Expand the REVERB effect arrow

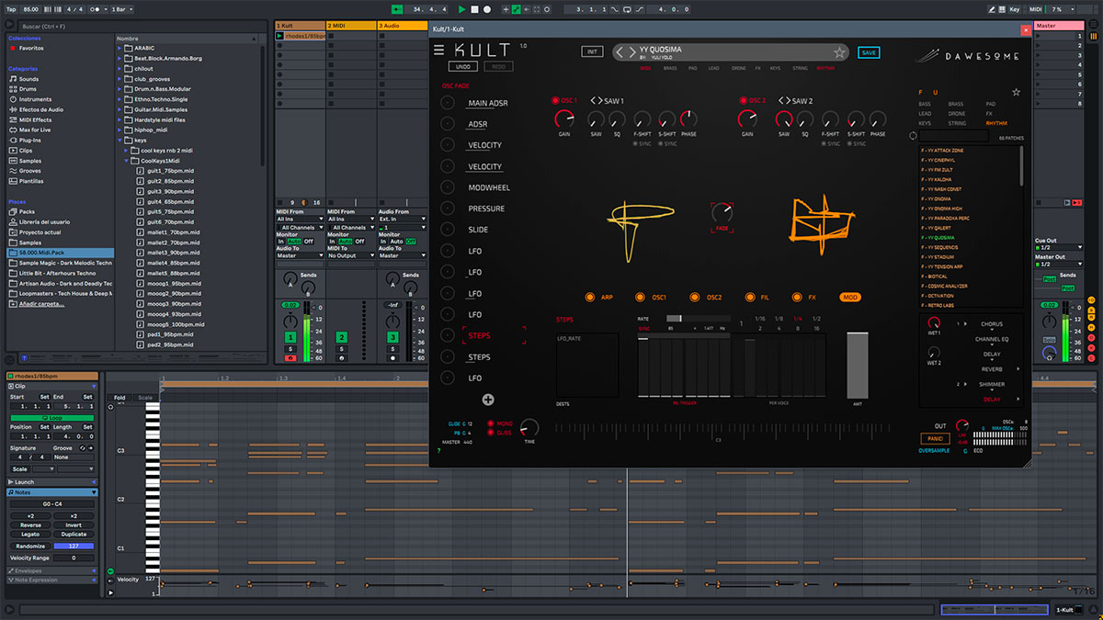pos(1018,368)
